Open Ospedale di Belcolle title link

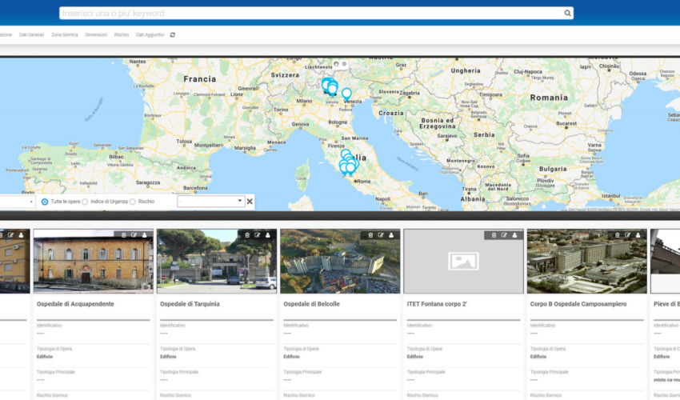pos(311,304)
